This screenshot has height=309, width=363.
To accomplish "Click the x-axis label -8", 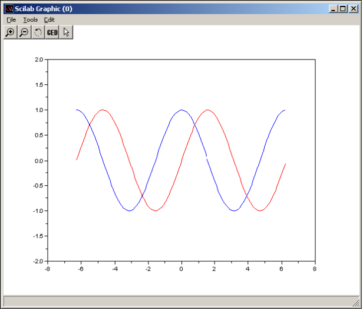I will [x=48, y=269].
